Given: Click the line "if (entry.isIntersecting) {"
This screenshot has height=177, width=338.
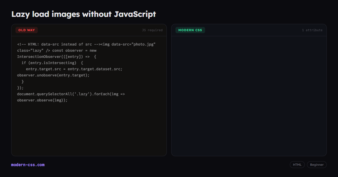Looking at the screenshot, I should [x=52, y=63].
